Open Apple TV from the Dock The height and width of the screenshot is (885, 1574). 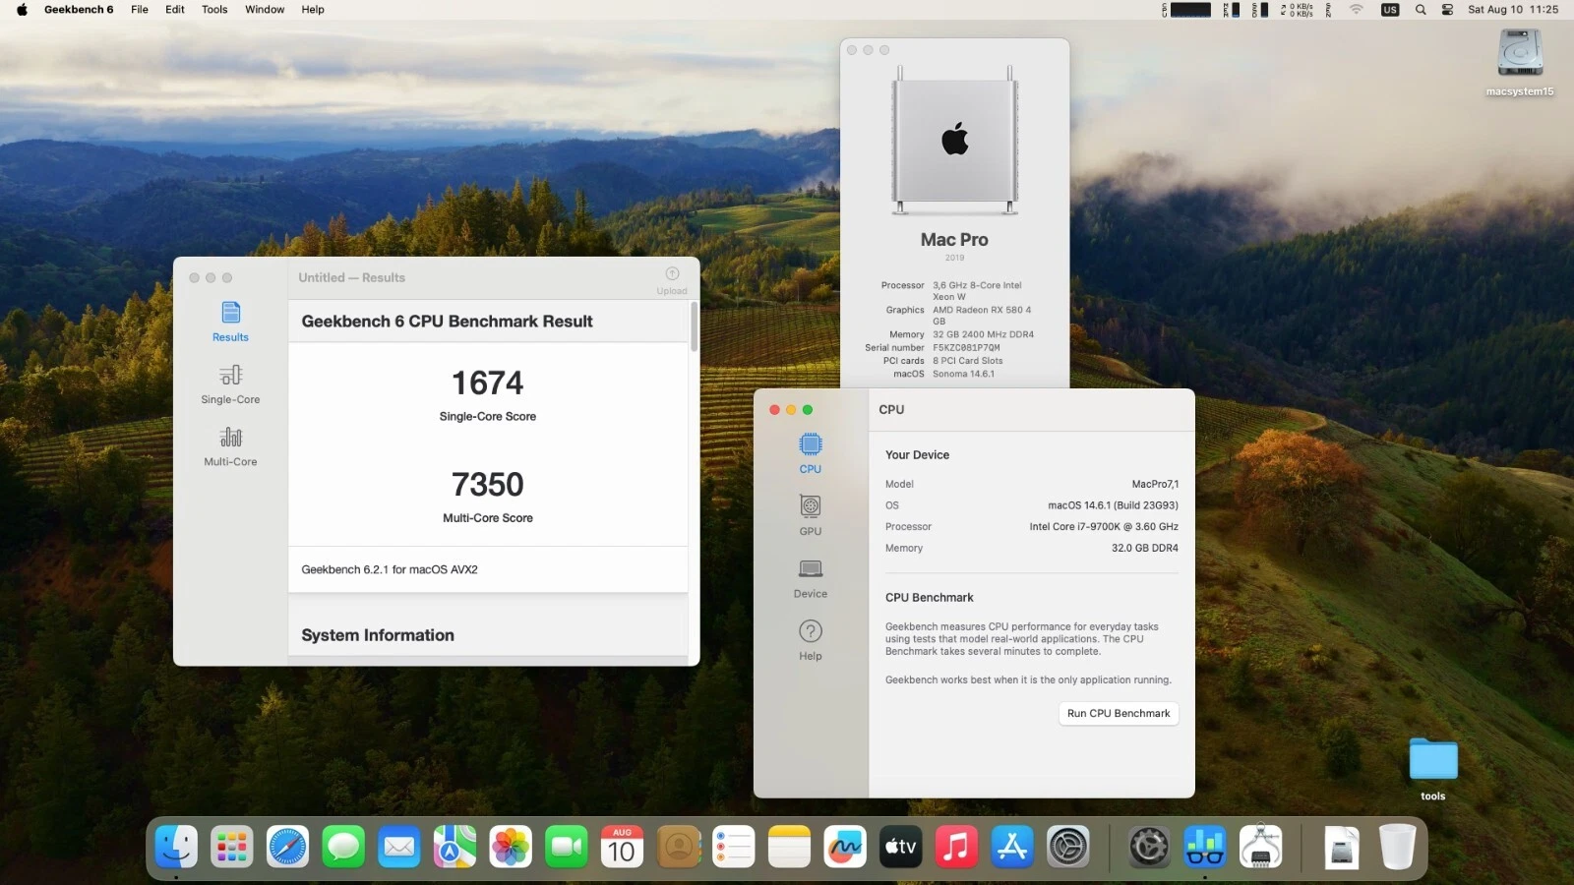[x=901, y=847]
